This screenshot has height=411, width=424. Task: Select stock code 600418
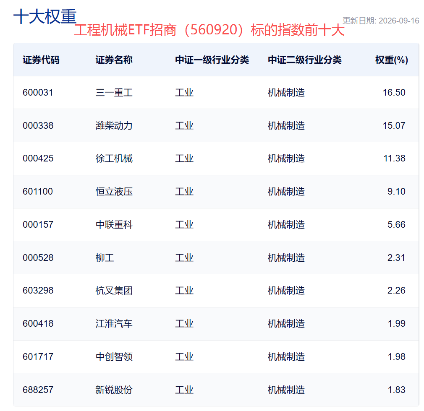point(38,323)
